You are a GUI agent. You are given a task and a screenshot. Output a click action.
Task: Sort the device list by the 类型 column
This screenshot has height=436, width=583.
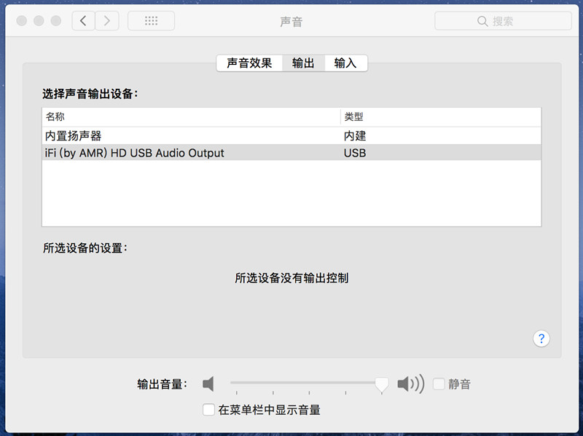[440, 116]
